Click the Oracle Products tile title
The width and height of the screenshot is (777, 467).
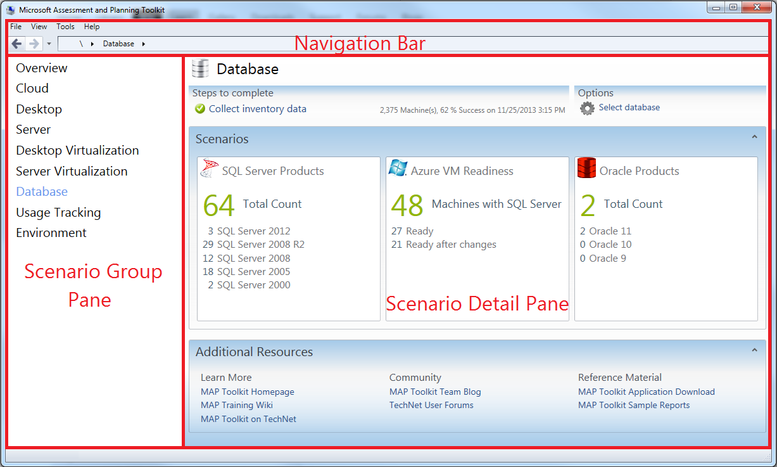pos(640,171)
